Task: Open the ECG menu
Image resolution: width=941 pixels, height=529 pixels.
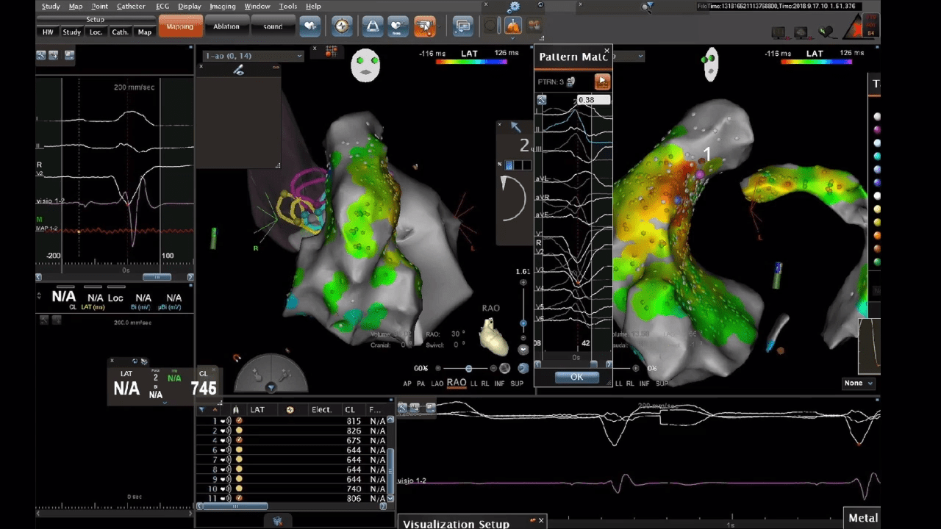Action: tap(162, 7)
